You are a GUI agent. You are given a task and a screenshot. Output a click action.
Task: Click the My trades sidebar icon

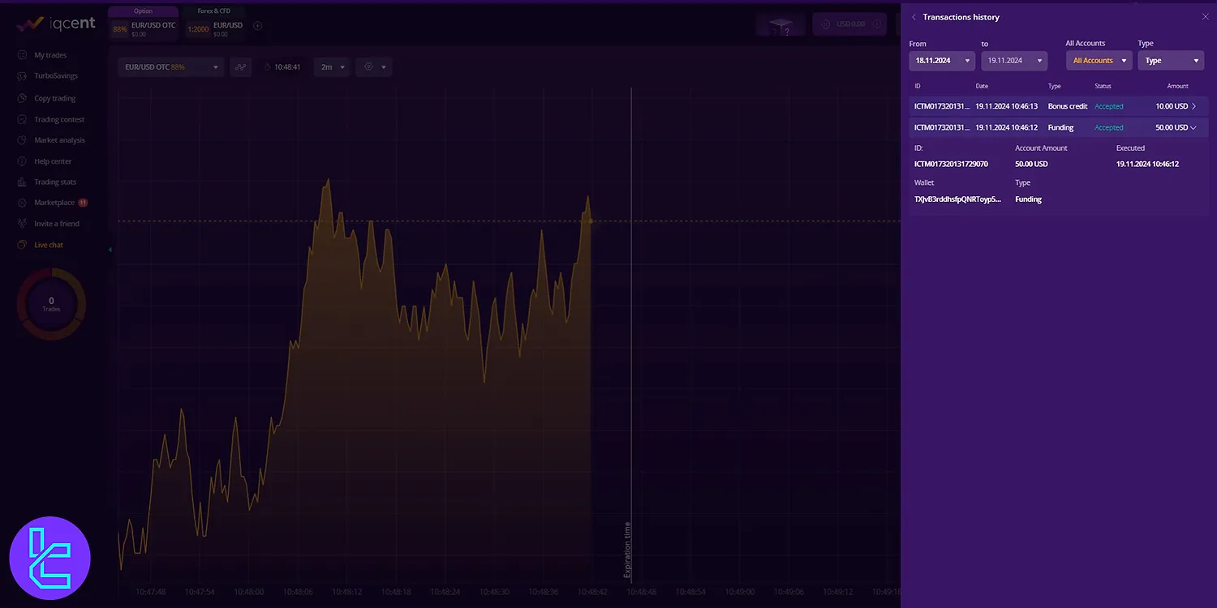(x=22, y=55)
